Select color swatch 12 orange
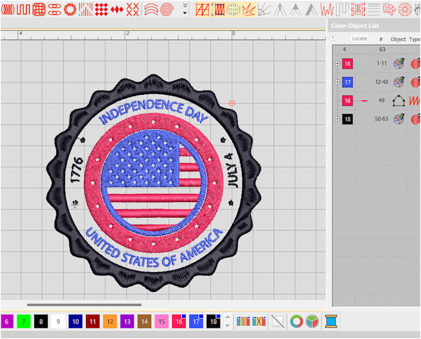Screen dimensions: 421x339 (x=110, y=321)
